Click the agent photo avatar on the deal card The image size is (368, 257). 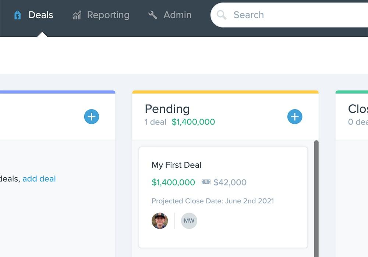click(160, 221)
